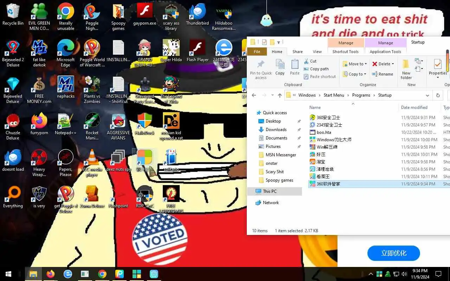Open Firefox from the taskbar
The image size is (450, 281).
[51, 274]
